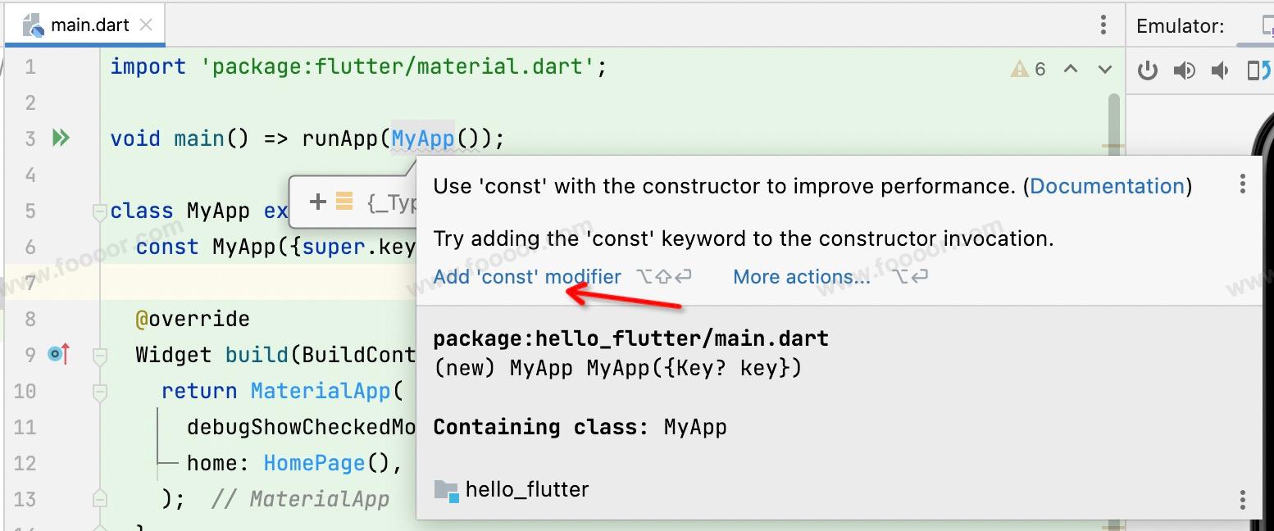This screenshot has width=1274, height=531.
Task: Click the override gutter icon on line 9
Action: pos(59,355)
